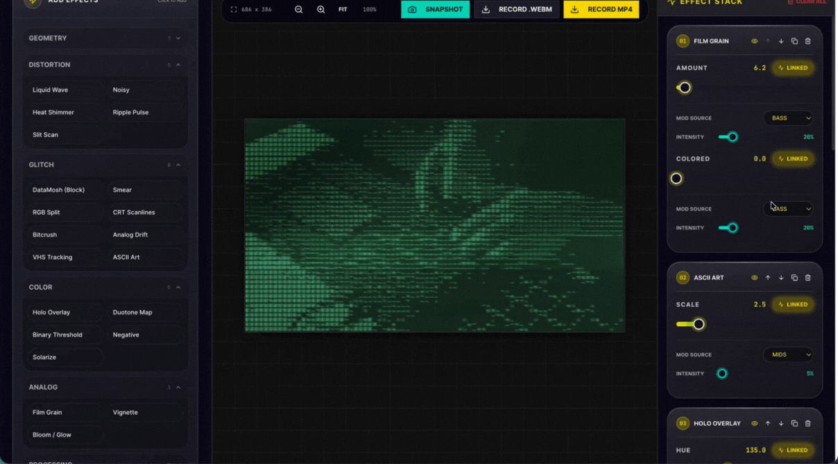Viewport: 838px width, 464px height.
Task: Add the CRT Scanlines effect
Action: (x=145, y=213)
